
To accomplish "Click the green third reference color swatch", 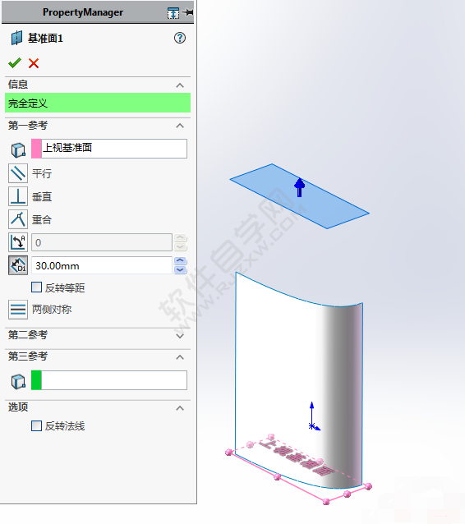I will pyautogui.click(x=36, y=380).
